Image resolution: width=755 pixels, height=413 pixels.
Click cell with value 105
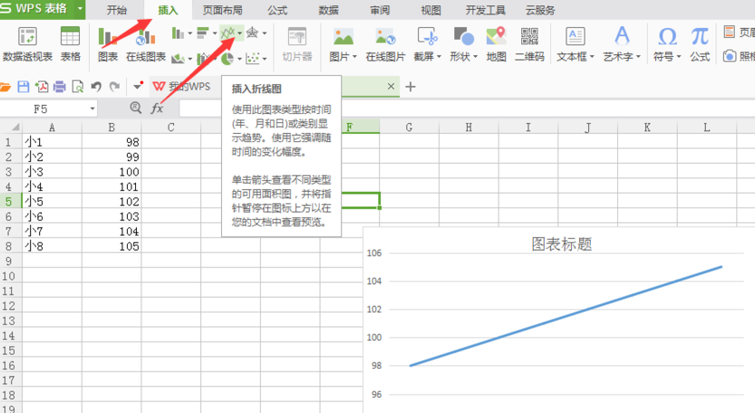point(111,246)
